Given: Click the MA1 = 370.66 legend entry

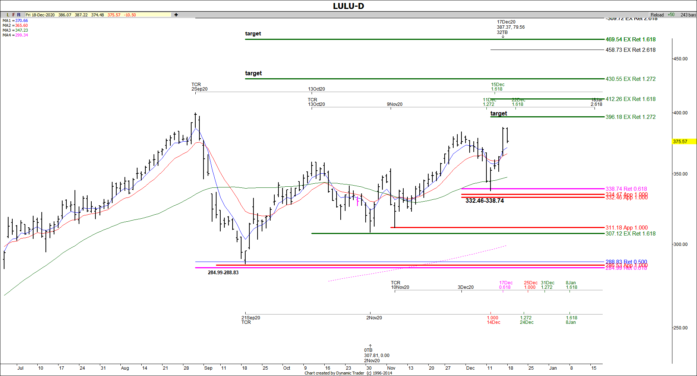Looking at the screenshot, I should click(15, 21).
